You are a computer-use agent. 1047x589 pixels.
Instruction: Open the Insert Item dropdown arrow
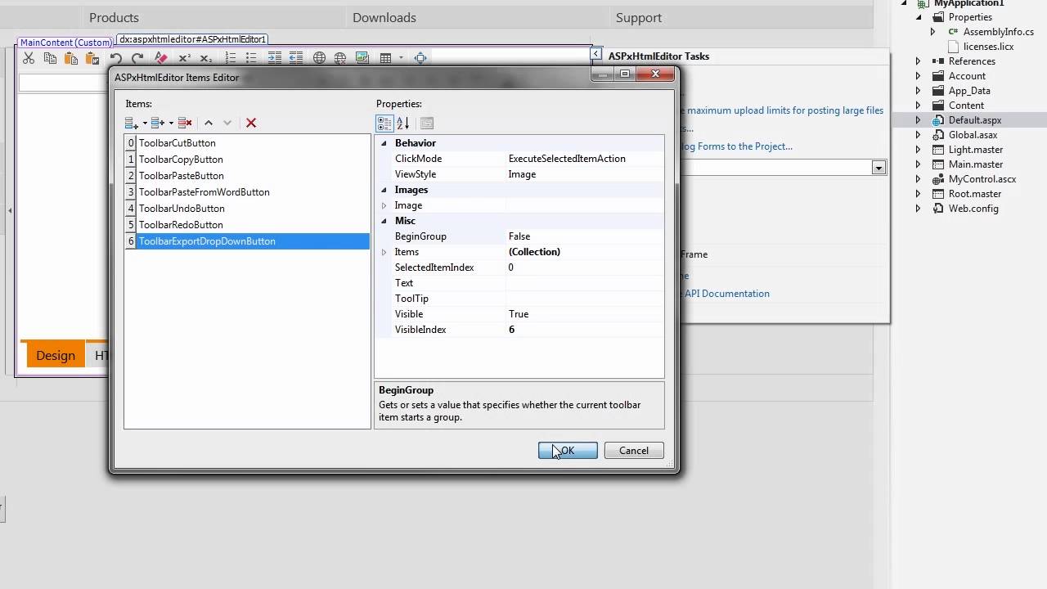[x=171, y=124]
